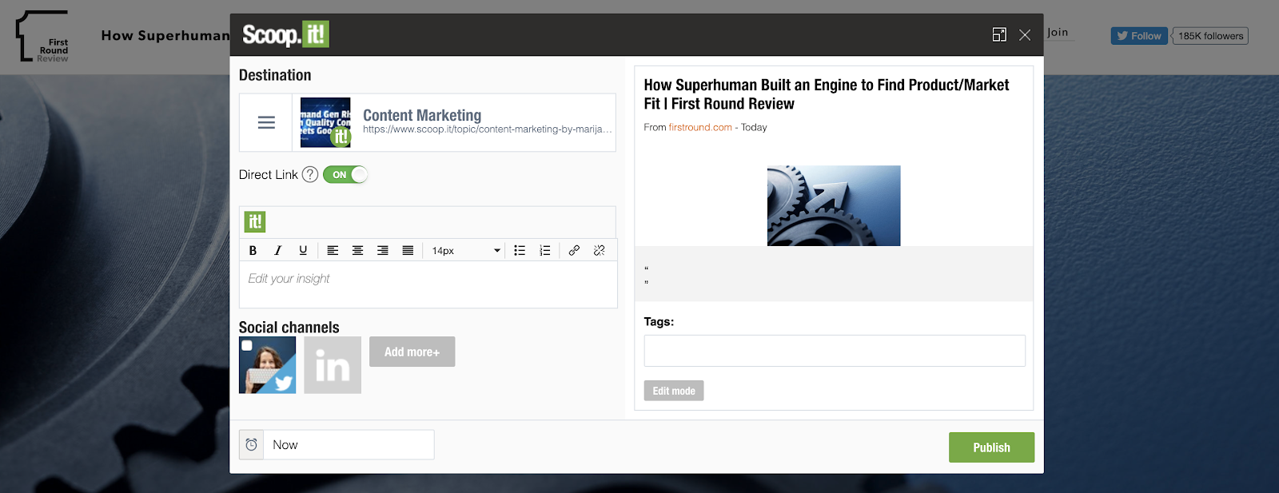Click the green Publish button
Screen dimensions: 1279x493
point(991,447)
